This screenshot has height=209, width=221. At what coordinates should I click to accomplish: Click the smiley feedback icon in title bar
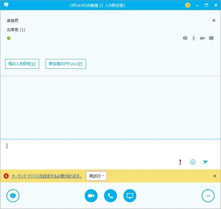[187, 5]
